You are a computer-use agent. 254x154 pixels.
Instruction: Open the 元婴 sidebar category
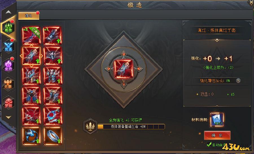[x=8, y=84]
